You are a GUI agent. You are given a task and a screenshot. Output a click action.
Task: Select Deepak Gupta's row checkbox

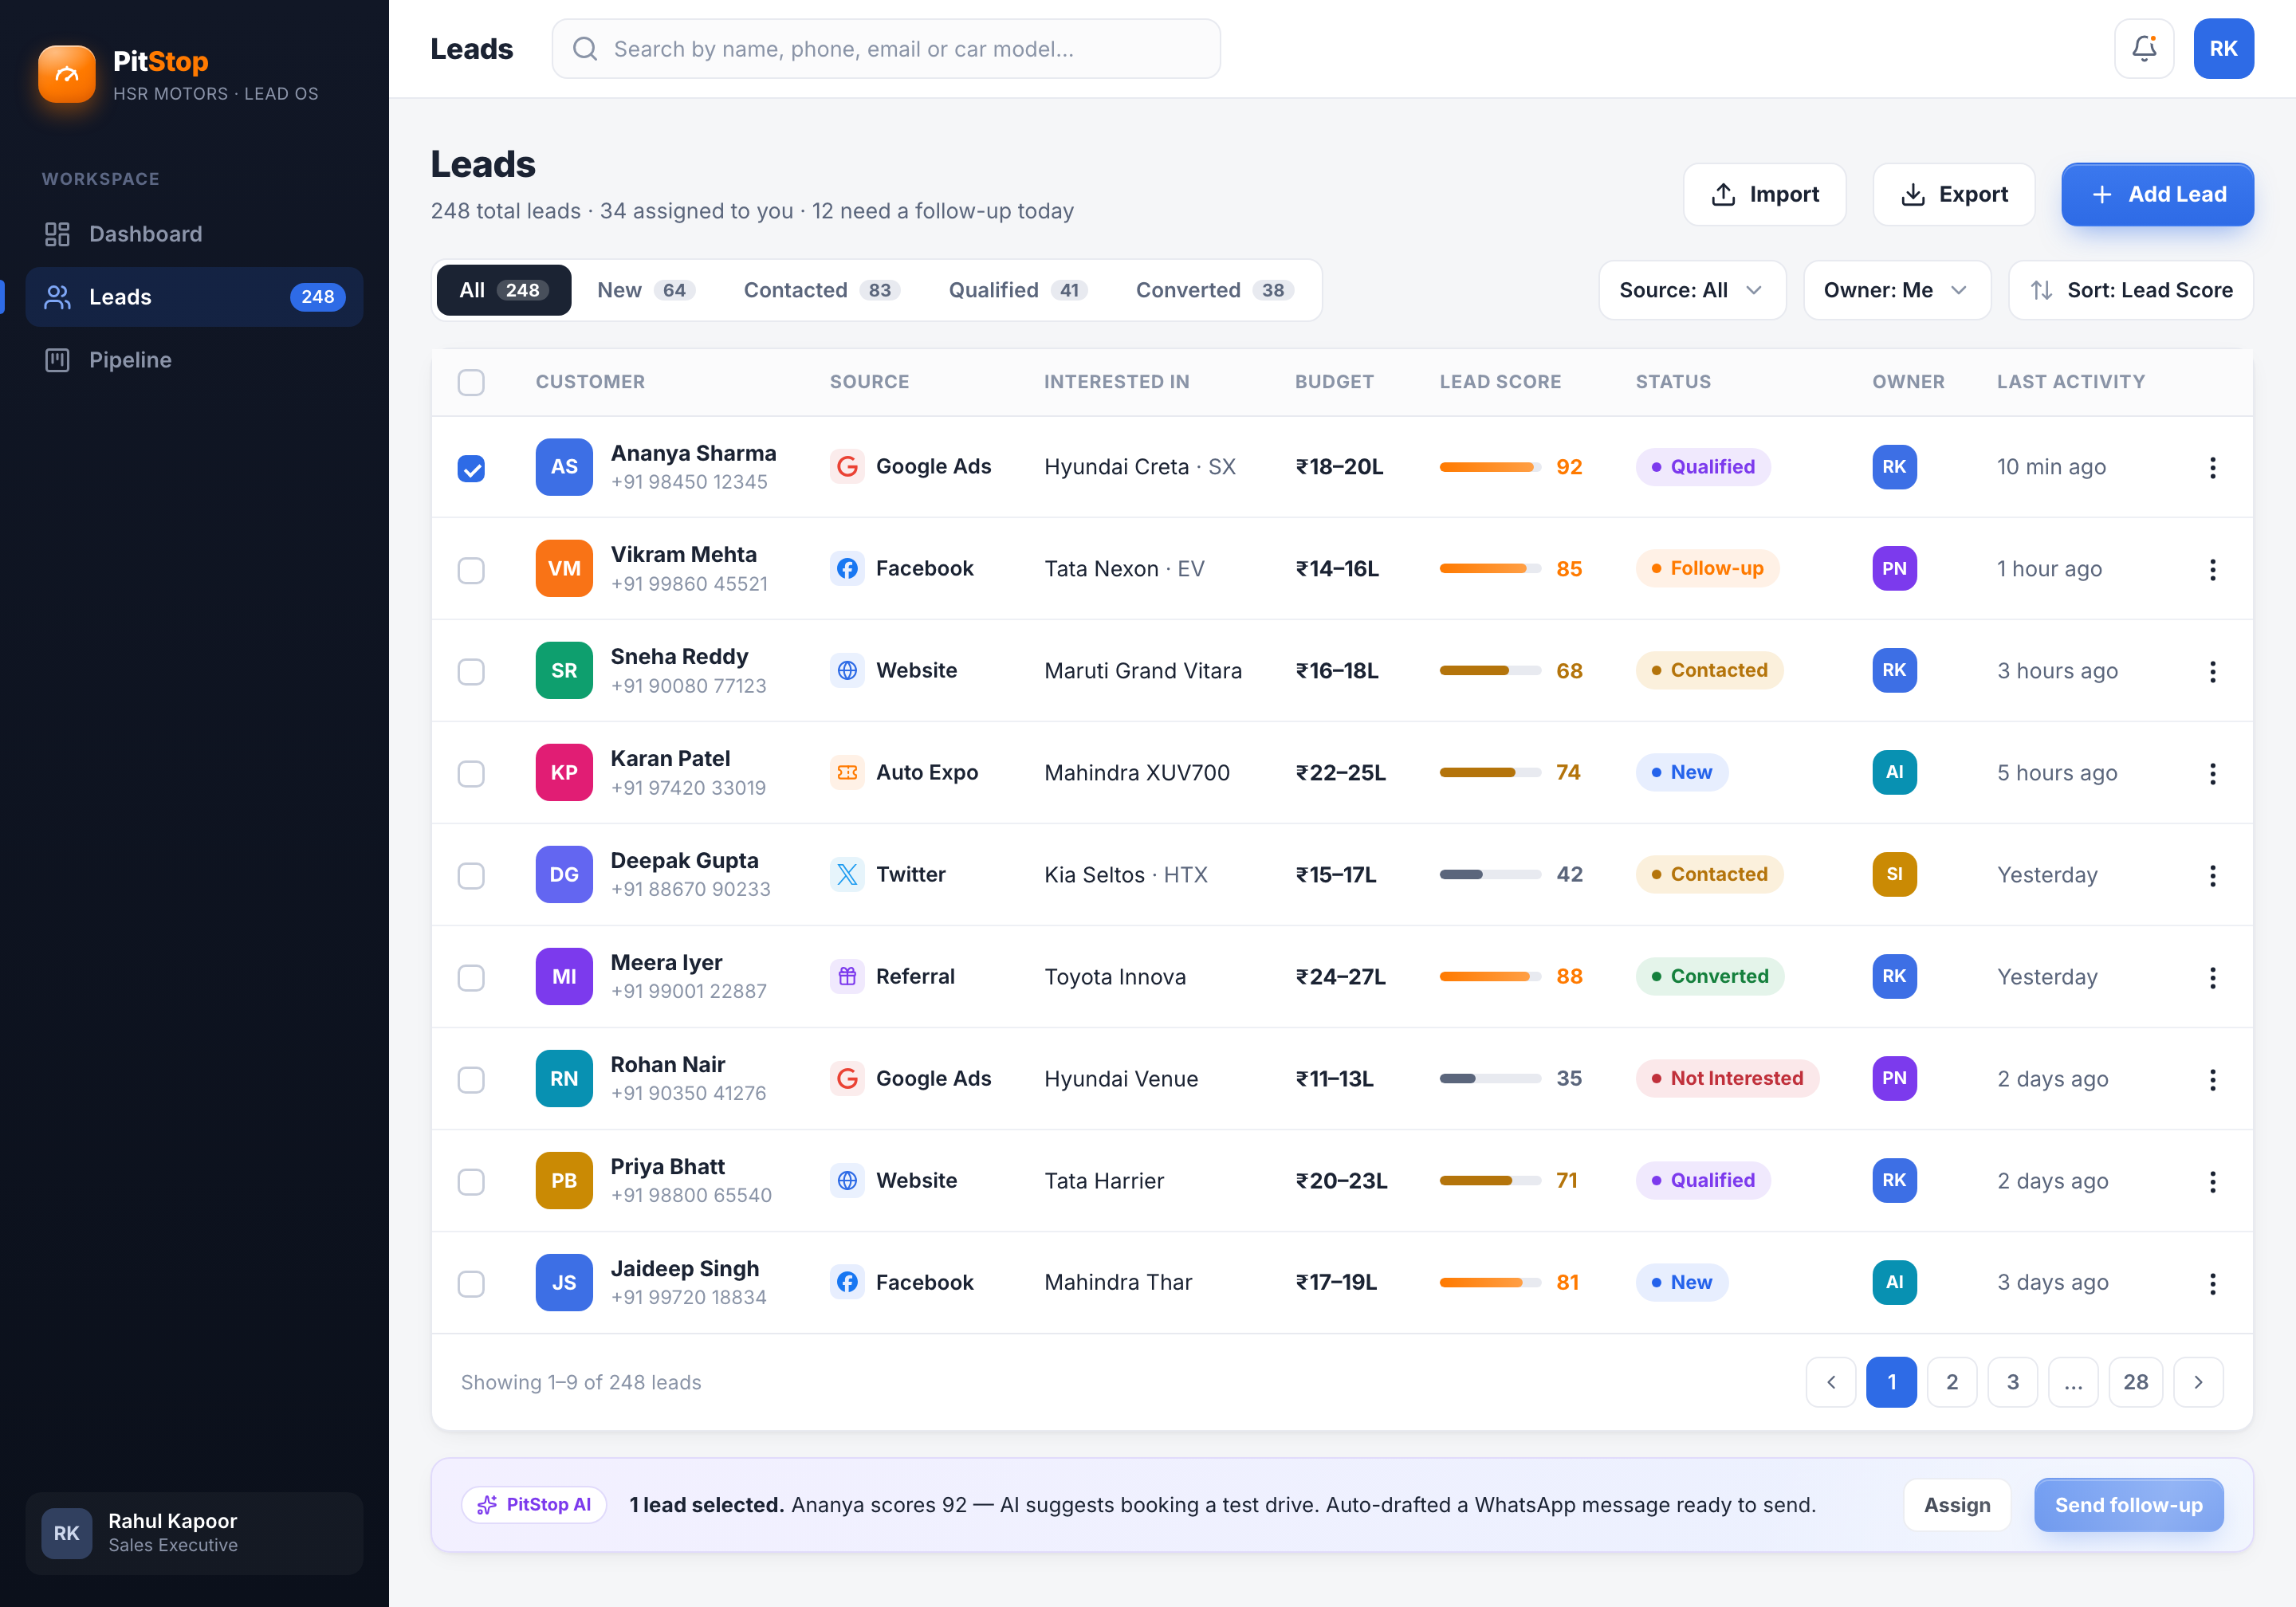coord(471,876)
